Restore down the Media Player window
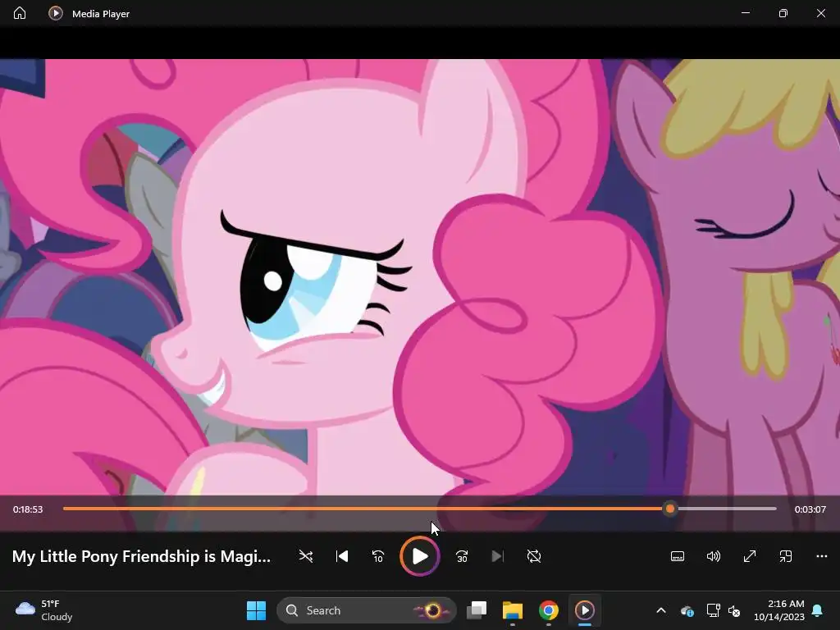This screenshot has width=840, height=630. 783,13
